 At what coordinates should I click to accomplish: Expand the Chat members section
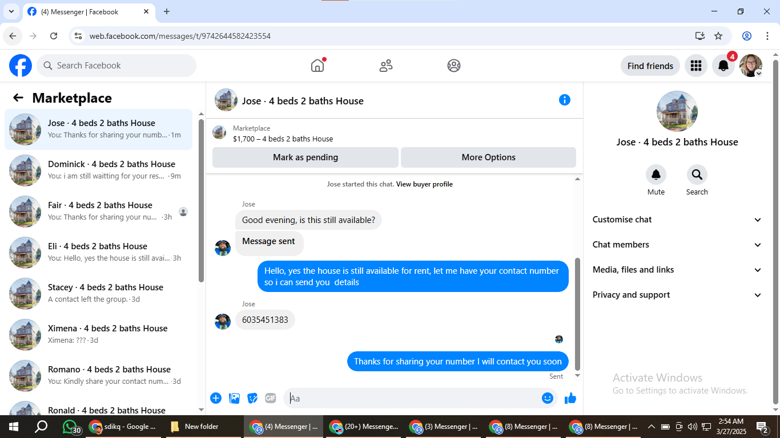(677, 245)
